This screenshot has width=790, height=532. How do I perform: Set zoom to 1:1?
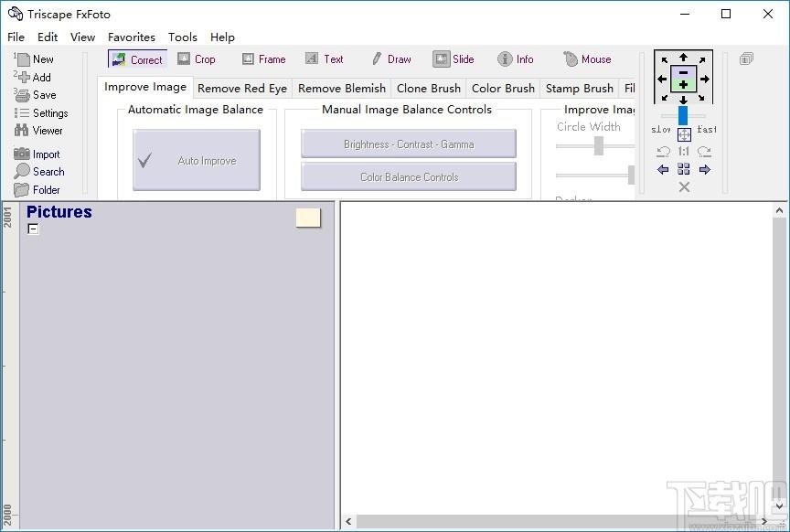click(683, 151)
